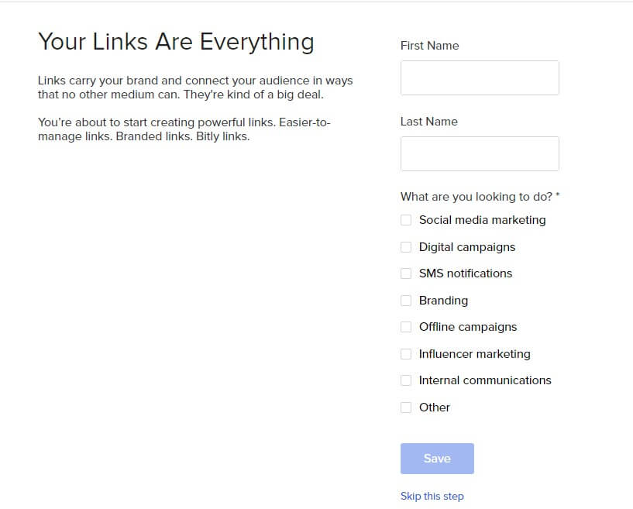Click the SMS notifications label text
The width and height of the screenshot is (633, 509).
pos(465,273)
